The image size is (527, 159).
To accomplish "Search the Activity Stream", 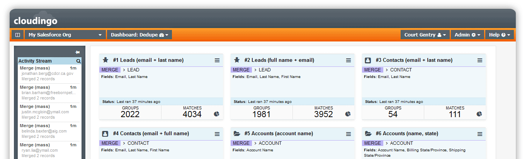I will point(78,61).
